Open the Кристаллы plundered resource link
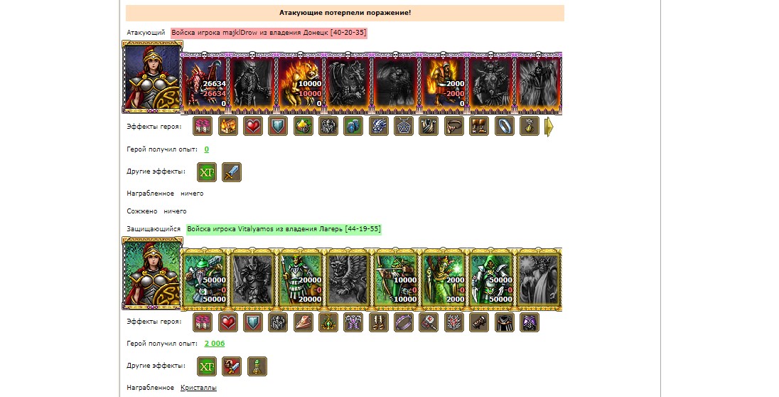The height and width of the screenshot is (397, 779). click(198, 388)
